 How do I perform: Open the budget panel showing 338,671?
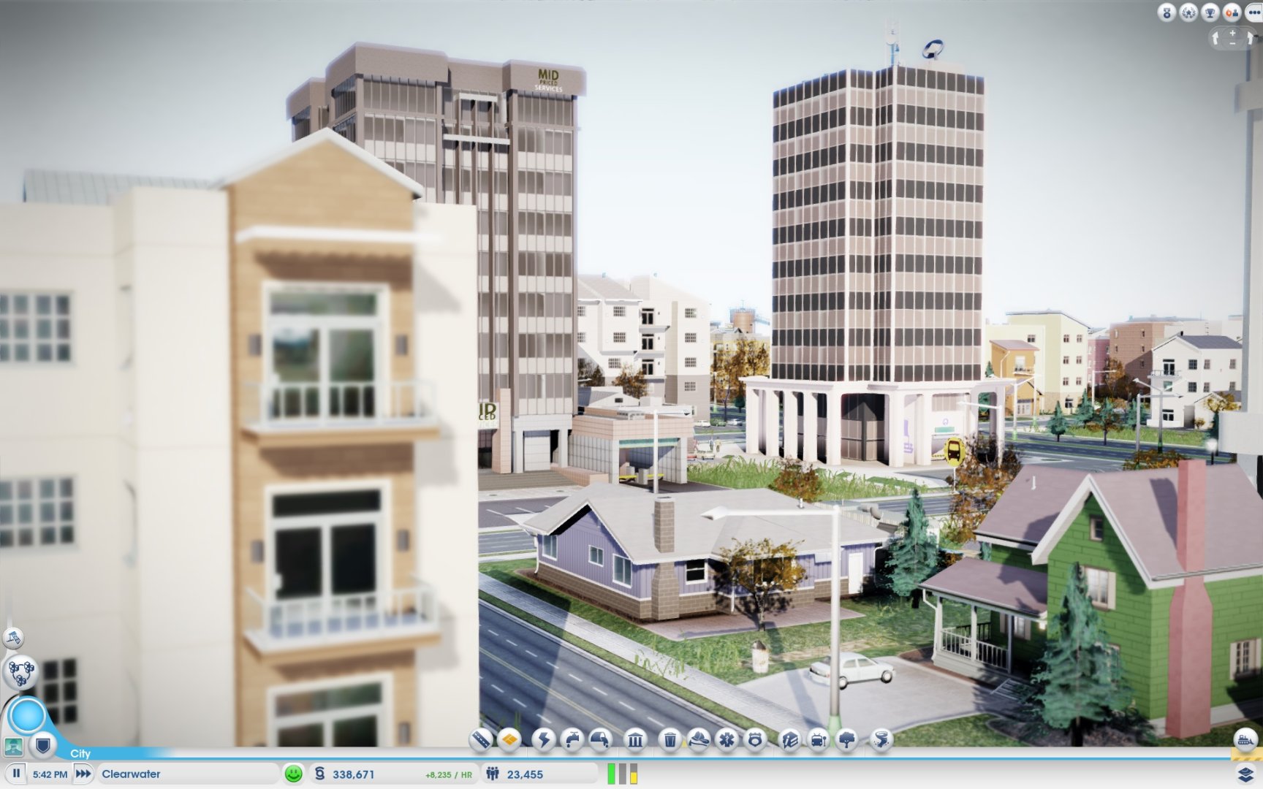(393, 774)
